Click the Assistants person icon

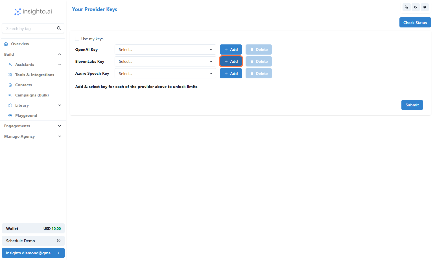(x=10, y=65)
